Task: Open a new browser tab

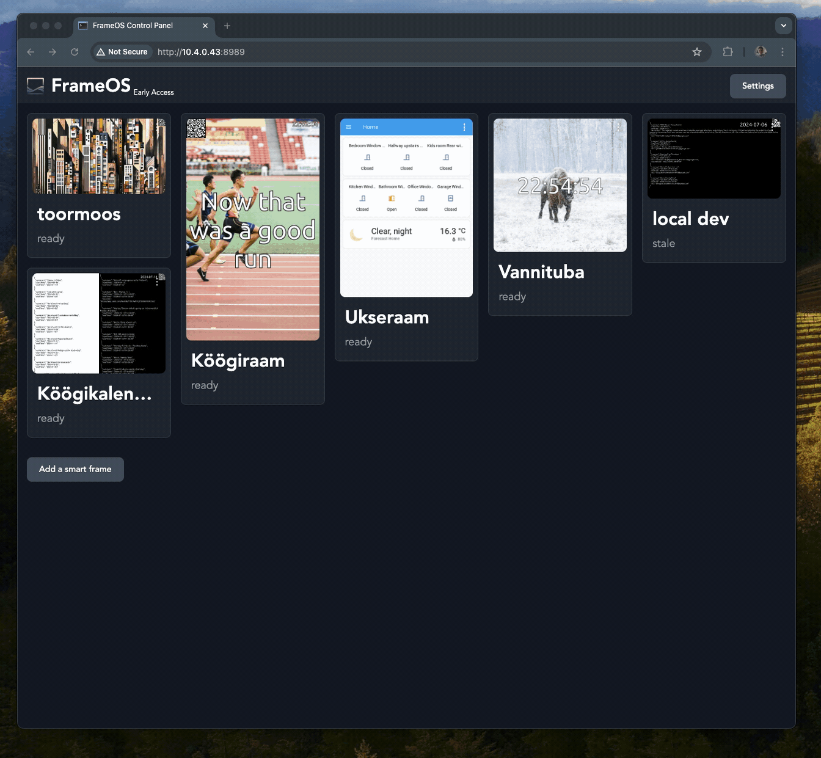Action: pos(227,26)
